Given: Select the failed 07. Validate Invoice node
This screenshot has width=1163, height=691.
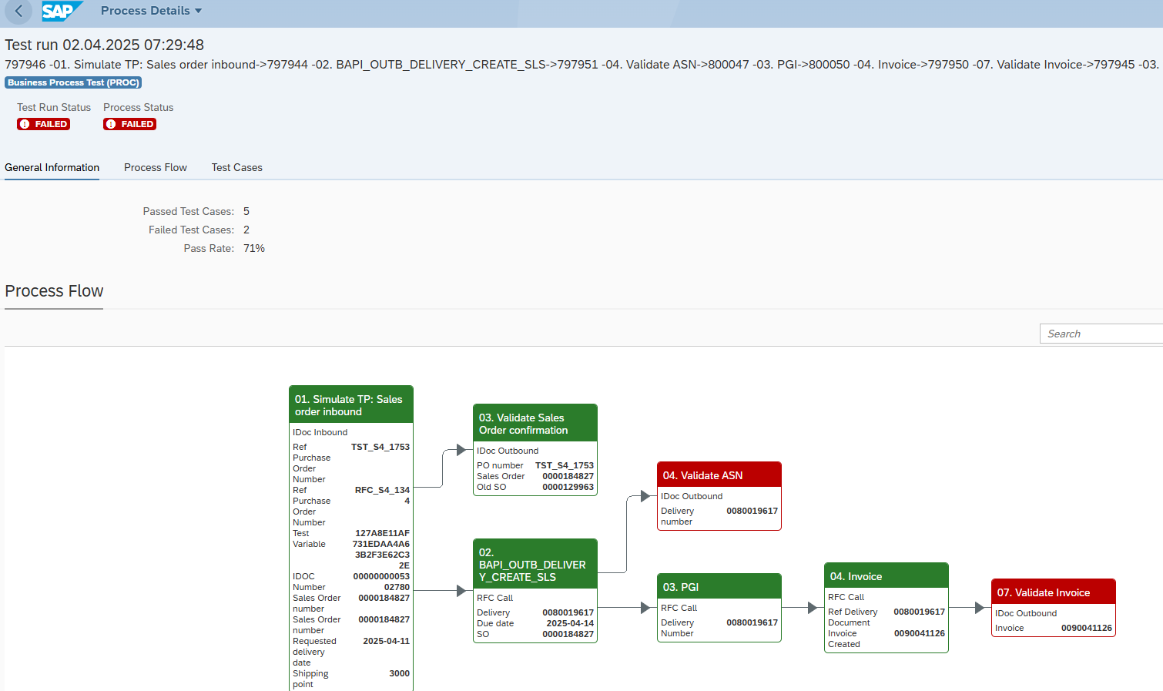Looking at the screenshot, I should 1053,592.
